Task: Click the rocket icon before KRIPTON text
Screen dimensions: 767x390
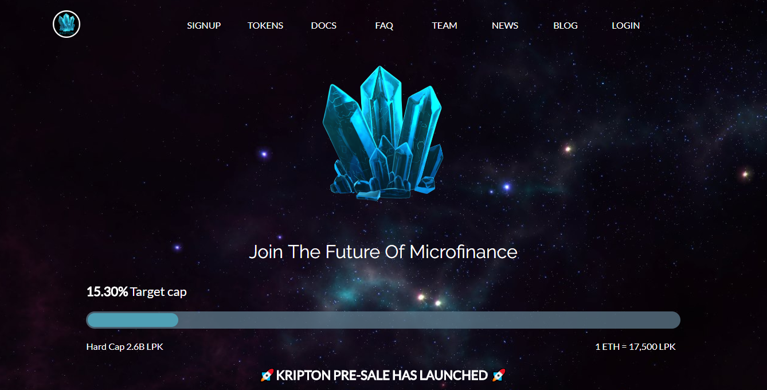Action: click(267, 376)
